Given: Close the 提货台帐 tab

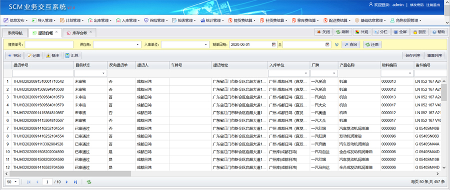Looking at the screenshot, I should pos(56,32).
